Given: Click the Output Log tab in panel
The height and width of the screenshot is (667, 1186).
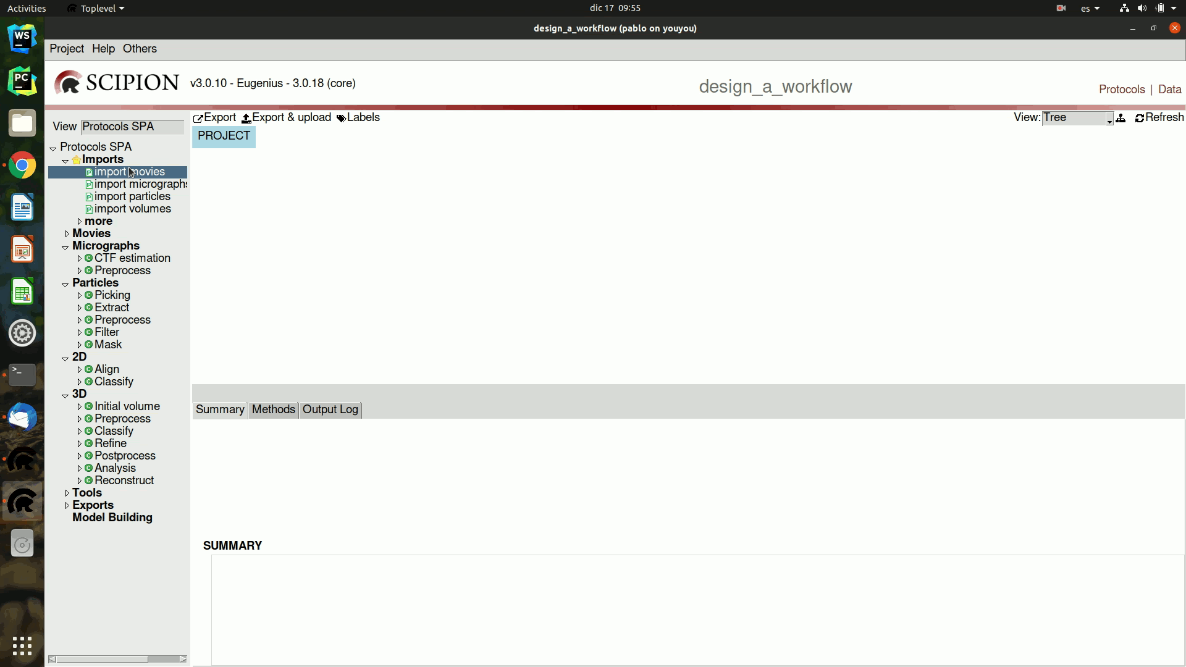Looking at the screenshot, I should click(x=329, y=409).
